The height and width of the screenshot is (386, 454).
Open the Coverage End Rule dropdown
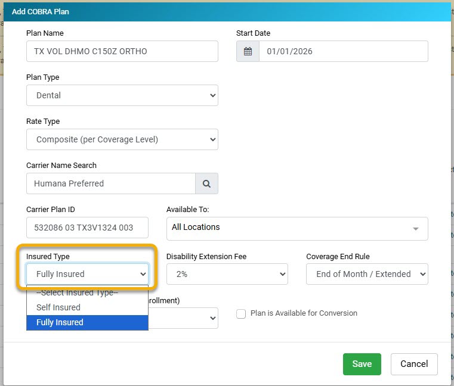pyautogui.click(x=366, y=274)
